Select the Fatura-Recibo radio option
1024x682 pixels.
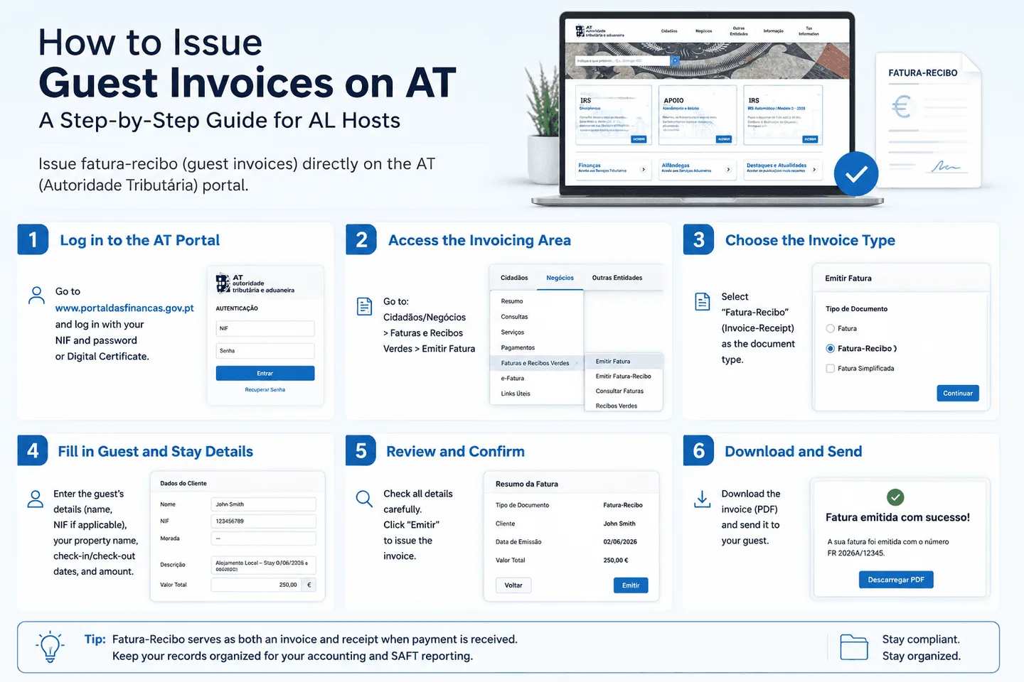click(830, 349)
